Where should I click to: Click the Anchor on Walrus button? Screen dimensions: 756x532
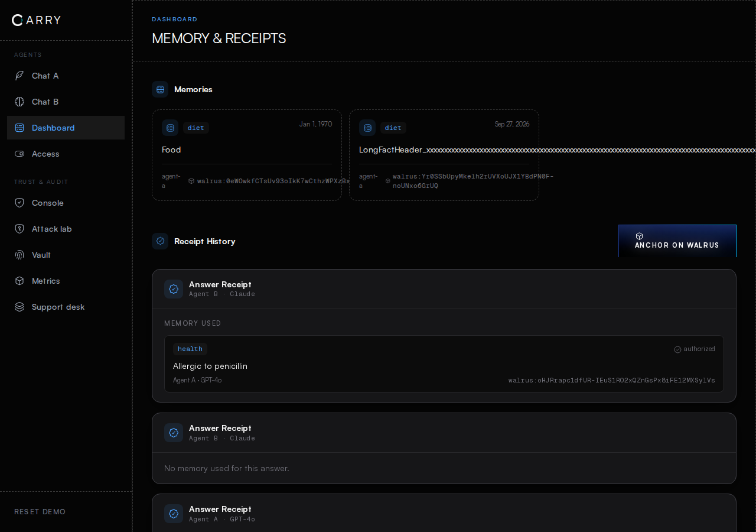tap(677, 241)
